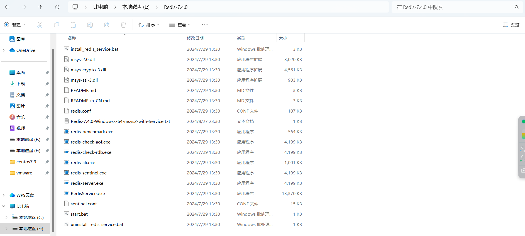Click Redis-7.4.0 in address bar
Image resolution: width=525 pixels, height=236 pixels.
coord(176,7)
